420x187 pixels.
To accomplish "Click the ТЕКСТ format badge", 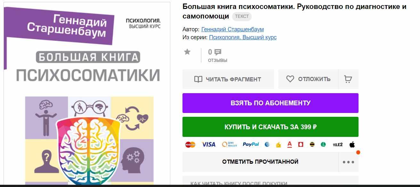I will click(x=242, y=17).
